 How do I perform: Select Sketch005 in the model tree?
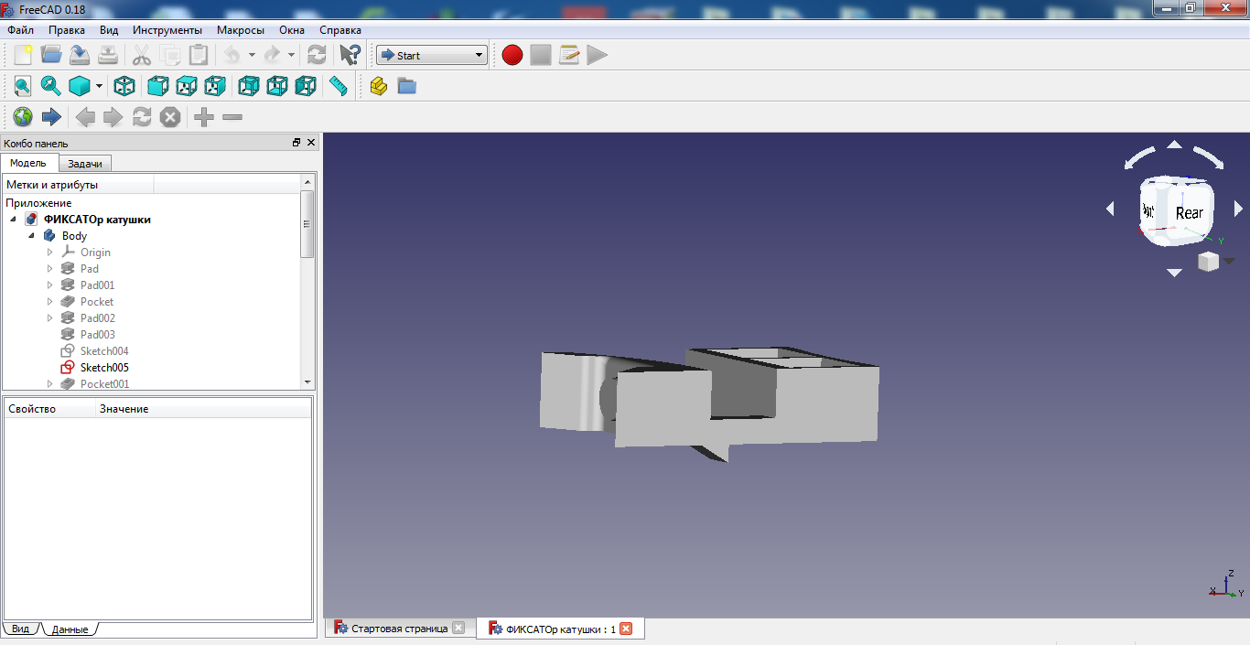point(104,368)
